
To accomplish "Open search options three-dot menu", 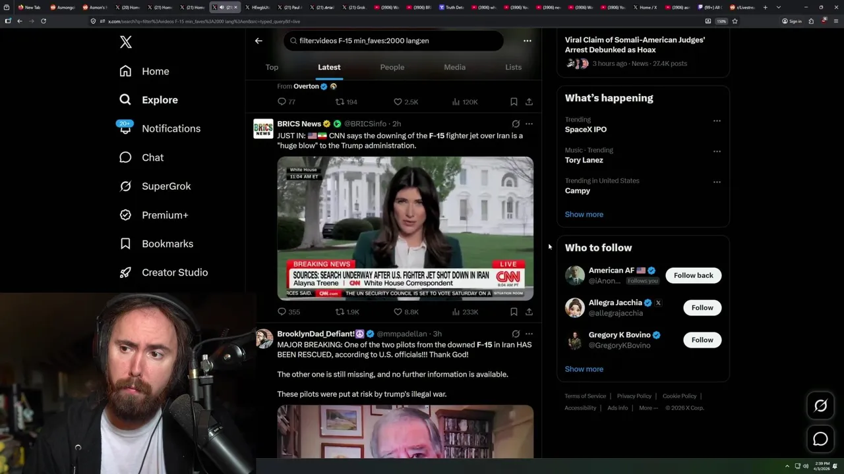I will pos(527,41).
